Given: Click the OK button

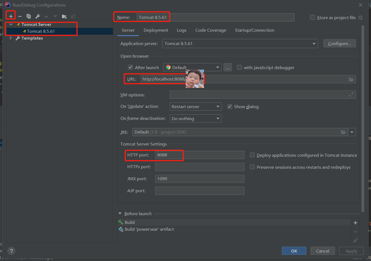Looking at the screenshot, I should (x=294, y=251).
